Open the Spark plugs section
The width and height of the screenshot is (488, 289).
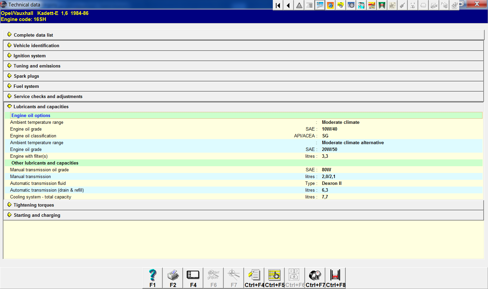pos(26,76)
